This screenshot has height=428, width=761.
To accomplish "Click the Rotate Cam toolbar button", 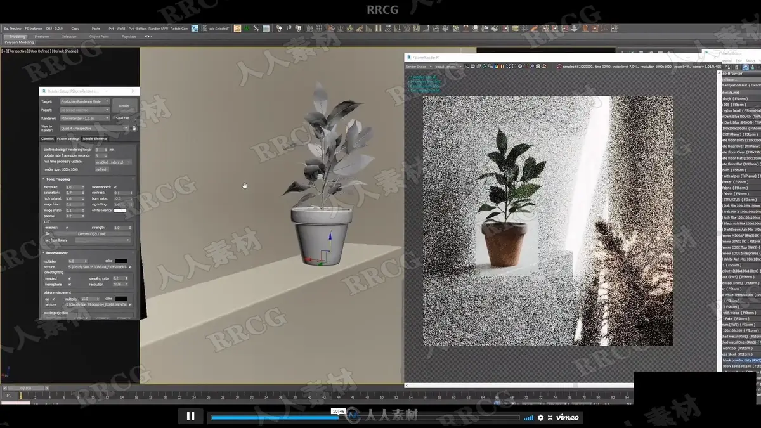I will 179,29.
